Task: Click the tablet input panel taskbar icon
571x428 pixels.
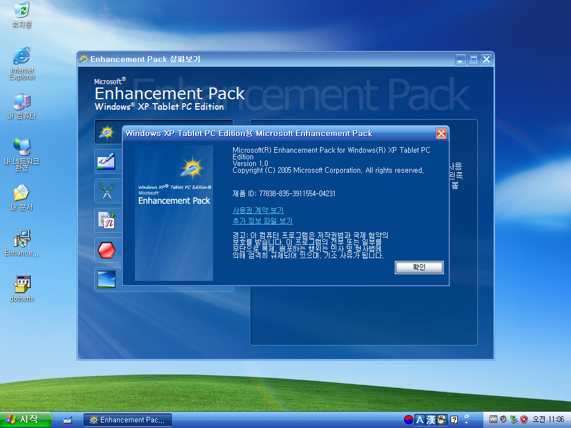Action: 67,420
